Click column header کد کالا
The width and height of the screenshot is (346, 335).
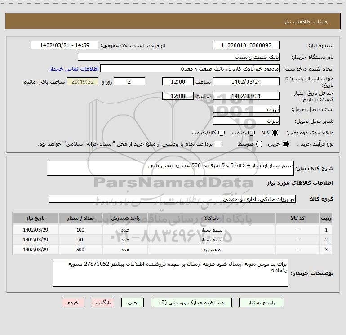tap(297, 218)
